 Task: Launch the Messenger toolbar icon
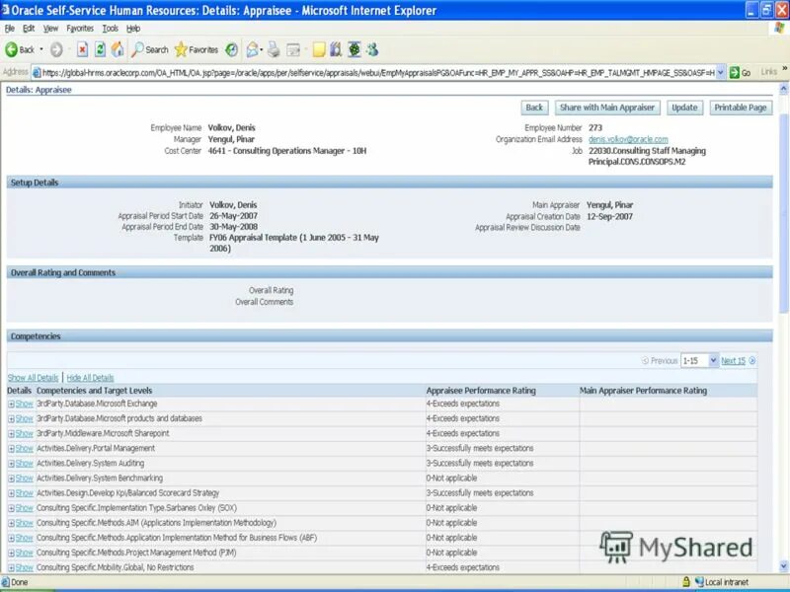point(372,49)
